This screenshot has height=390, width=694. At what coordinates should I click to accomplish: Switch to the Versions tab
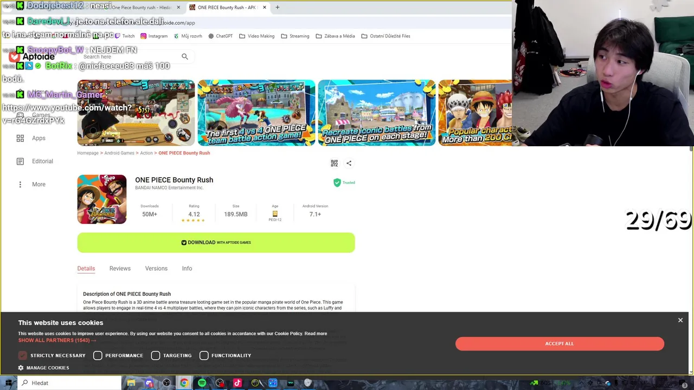pyautogui.click(x=156, y=268)
